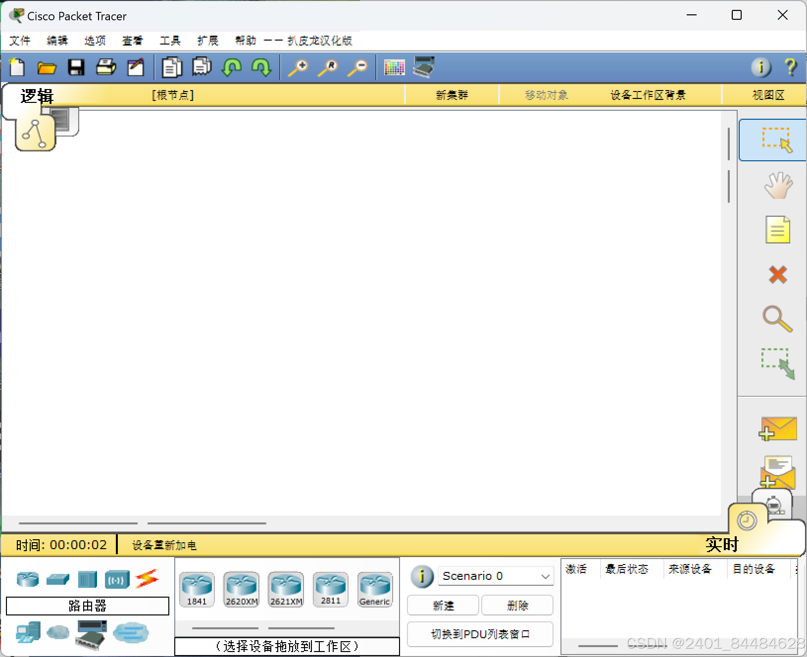
Task: Reset zoom with R magnifier
Action: [x=328, y=67]
